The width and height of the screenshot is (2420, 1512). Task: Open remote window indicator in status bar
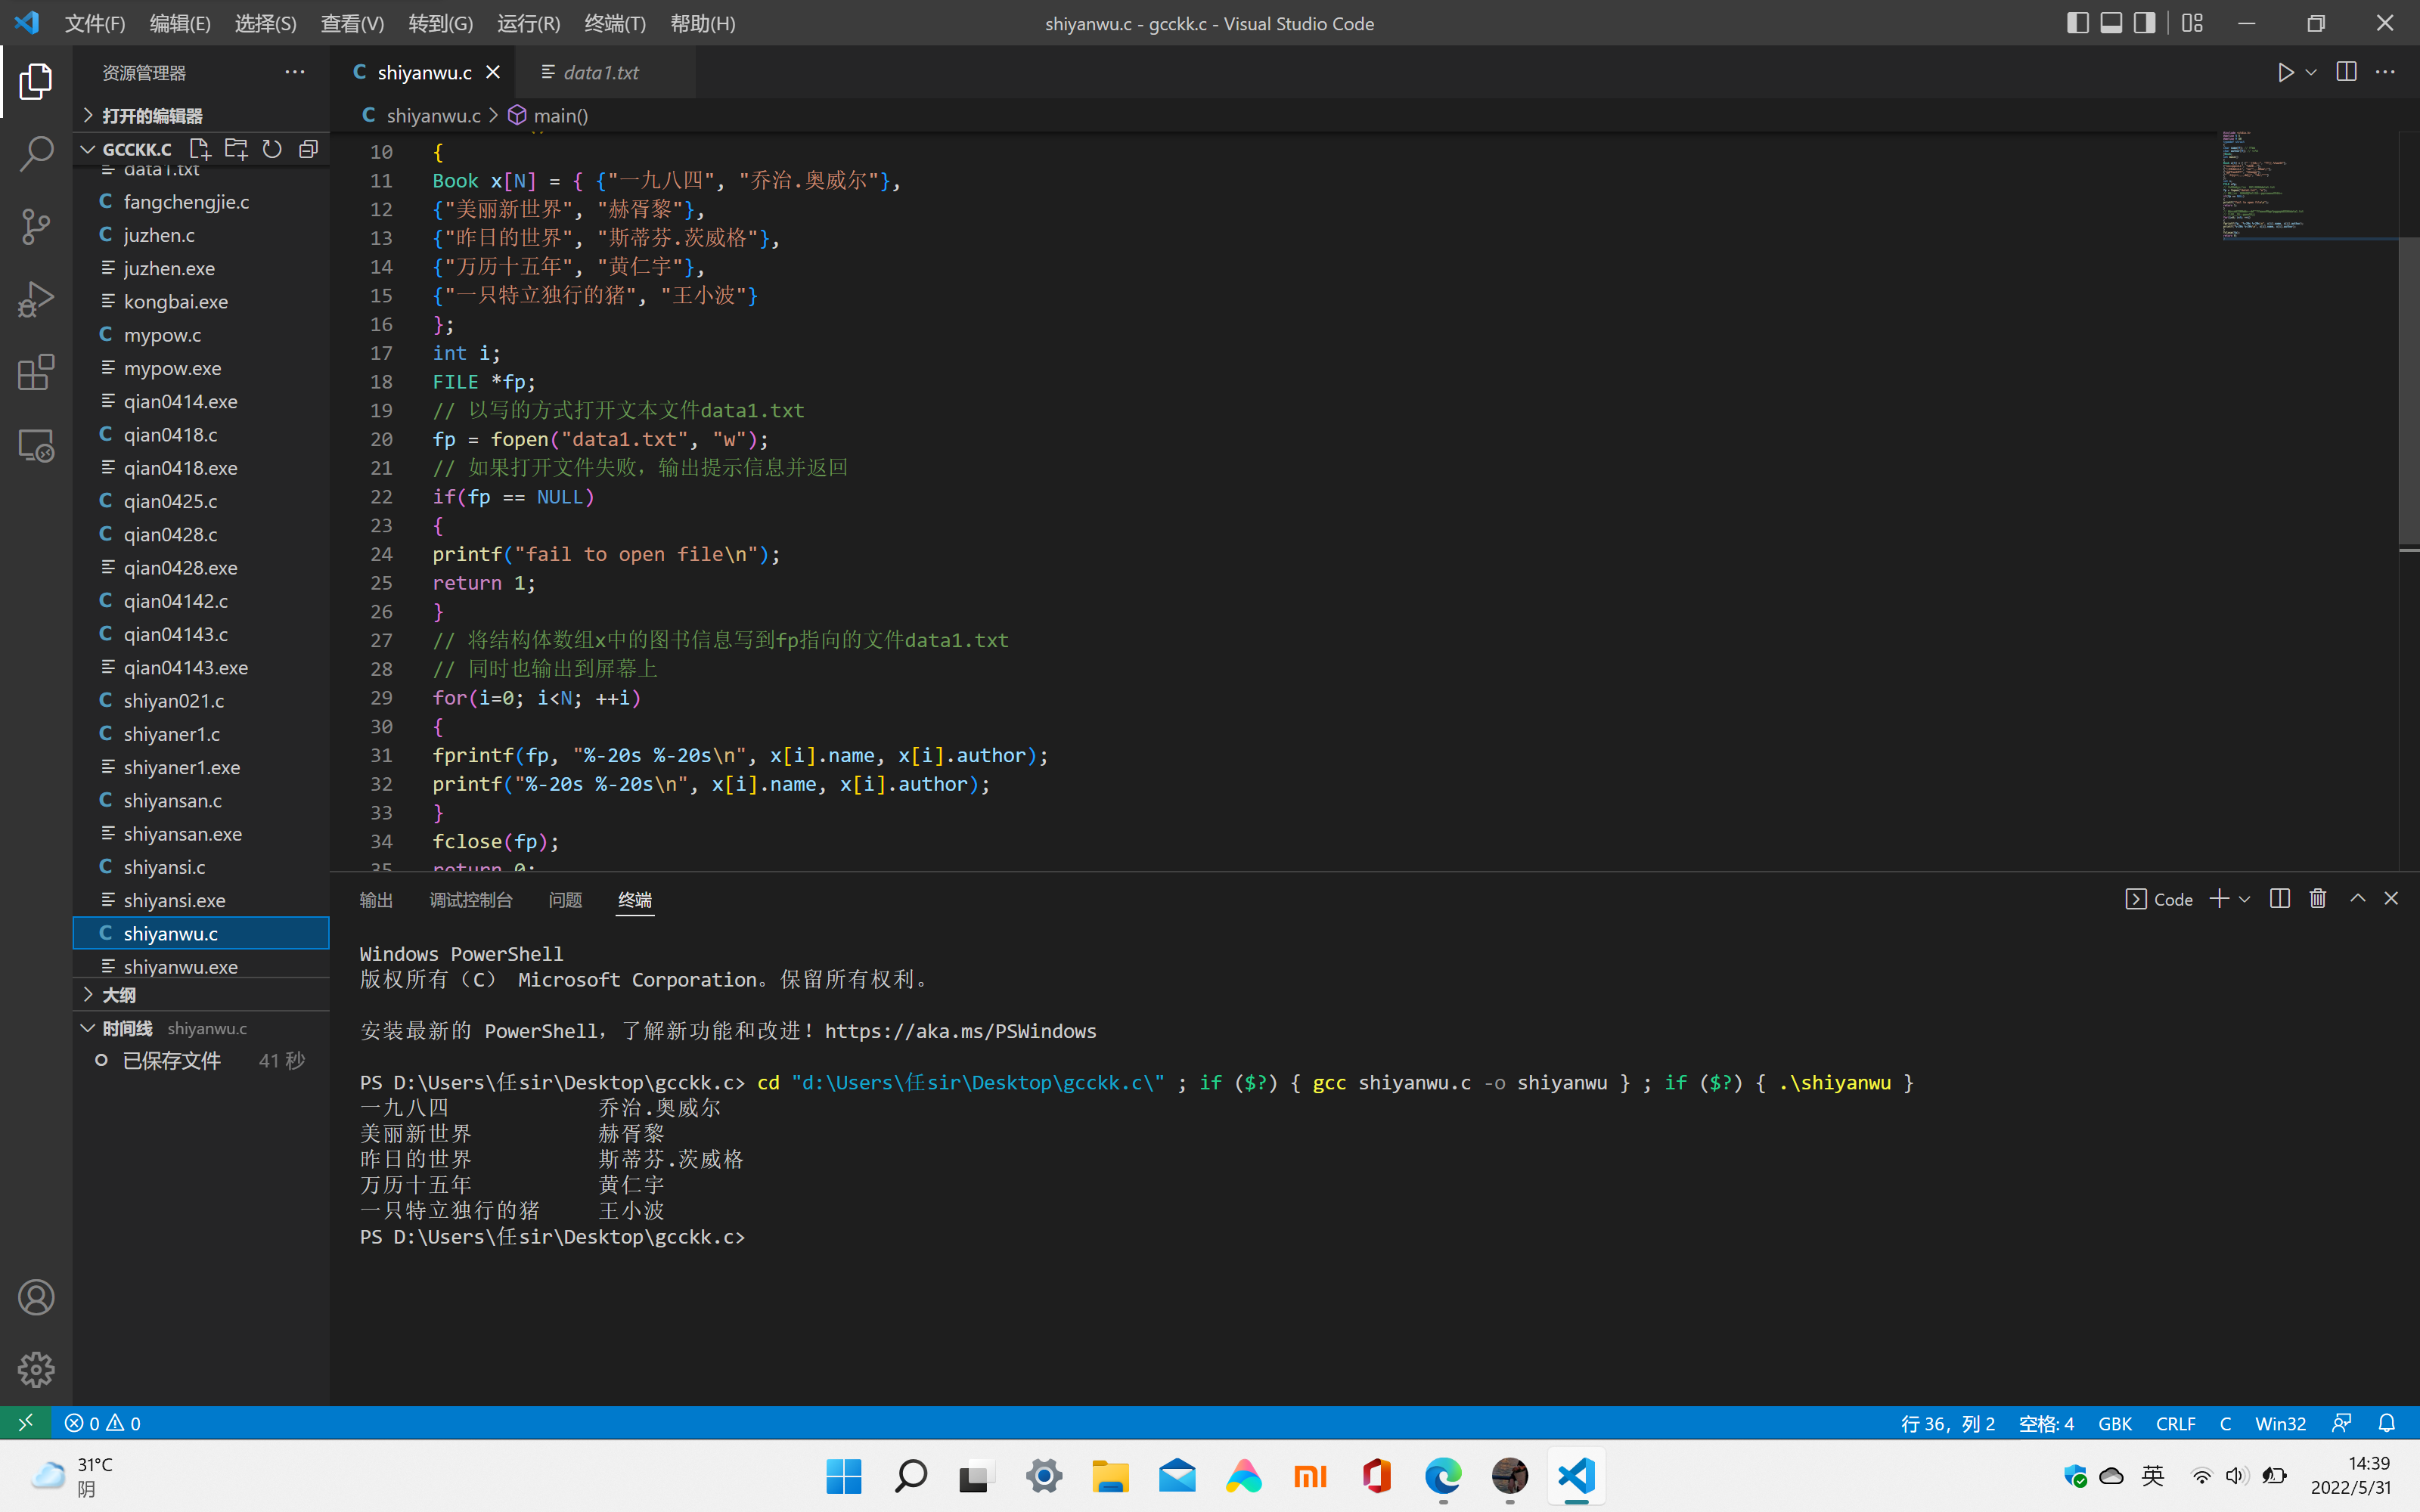point(26,1422)
